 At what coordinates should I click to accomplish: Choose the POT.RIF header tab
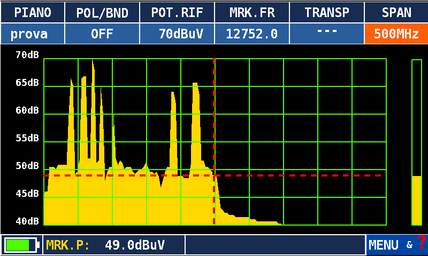click(177, 12)
